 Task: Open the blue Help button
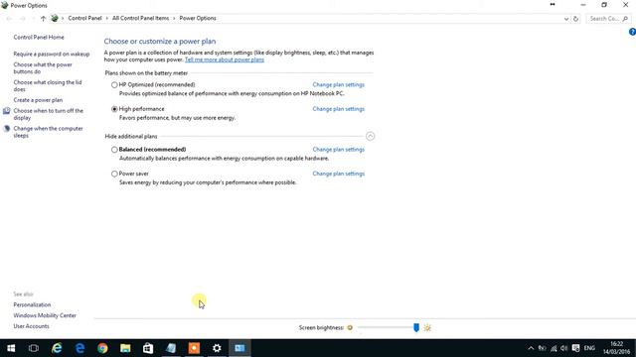coord(632,32)
